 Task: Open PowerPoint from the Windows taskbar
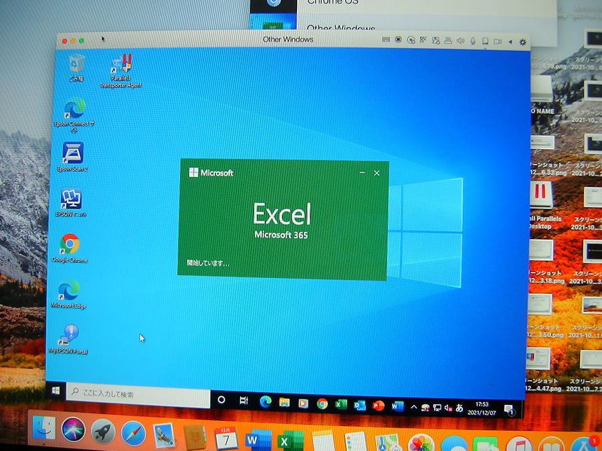(x=379, y=406)
